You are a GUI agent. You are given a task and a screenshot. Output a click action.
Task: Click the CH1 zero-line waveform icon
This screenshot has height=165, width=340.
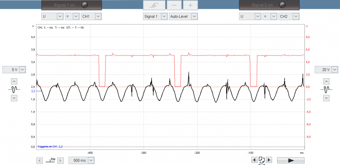[x=14, y=89]
